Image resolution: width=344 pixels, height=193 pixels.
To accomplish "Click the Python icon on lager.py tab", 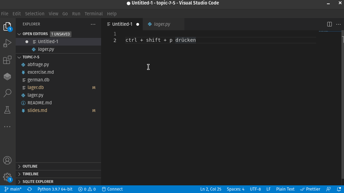I will pyautogui.click(x=150, y=24).
